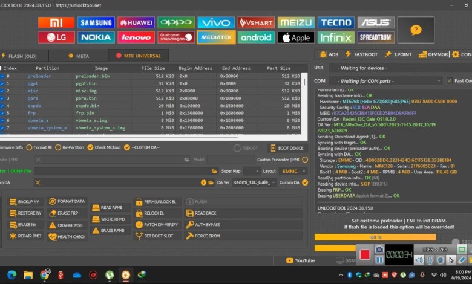Image resolution: width=472 pixels, height=284 pixels.
Task: Toggle the Fast Connect checkbox
Action: (450, 80)
